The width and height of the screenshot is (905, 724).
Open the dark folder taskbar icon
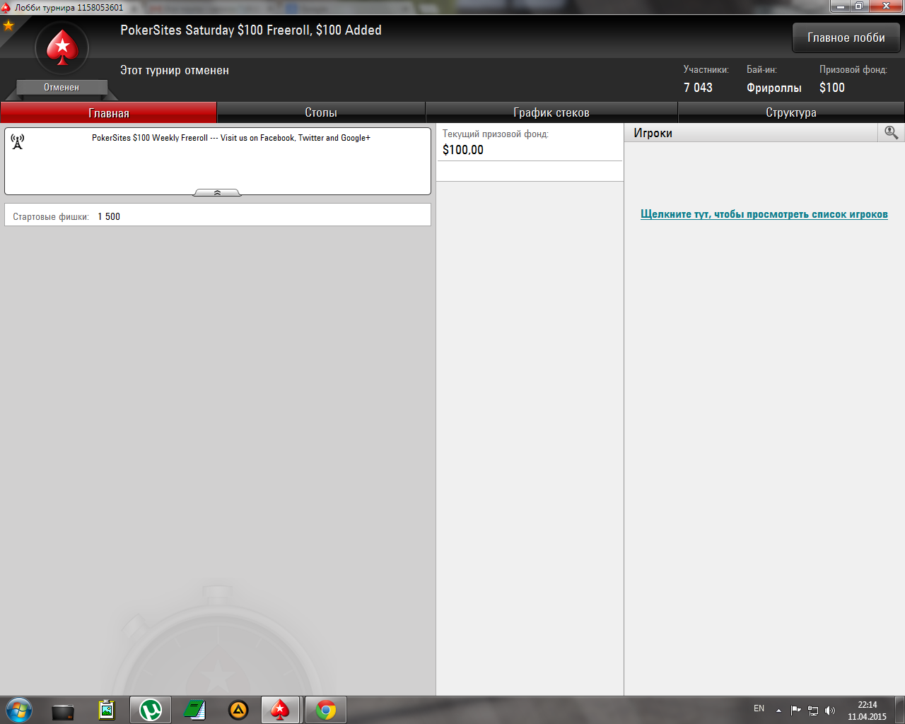point(63,711)
